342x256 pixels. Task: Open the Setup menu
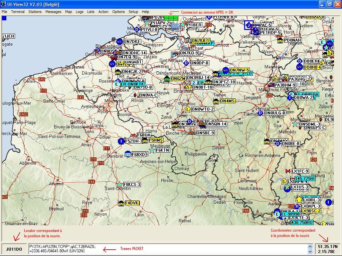133,12
